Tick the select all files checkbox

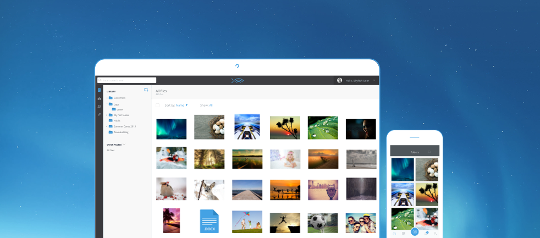(158, 105)
